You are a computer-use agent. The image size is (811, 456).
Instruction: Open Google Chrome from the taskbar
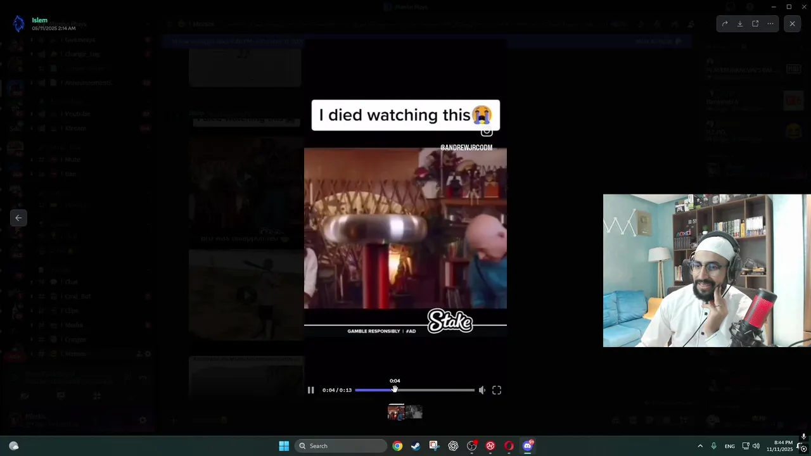point(397,446)
